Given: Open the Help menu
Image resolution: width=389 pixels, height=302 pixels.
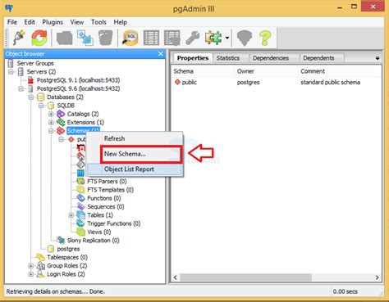Looking at the screenshot, I should pyautogui.click(x=120, y=22).
